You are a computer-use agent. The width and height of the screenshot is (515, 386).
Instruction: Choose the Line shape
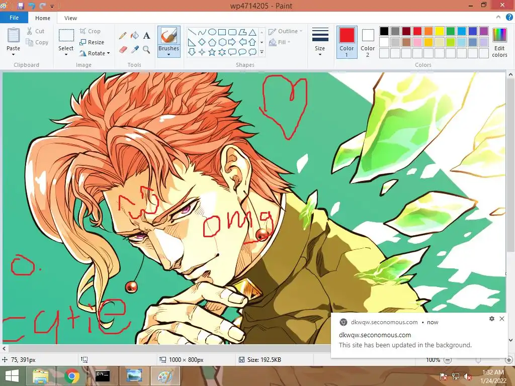(192, 32)
